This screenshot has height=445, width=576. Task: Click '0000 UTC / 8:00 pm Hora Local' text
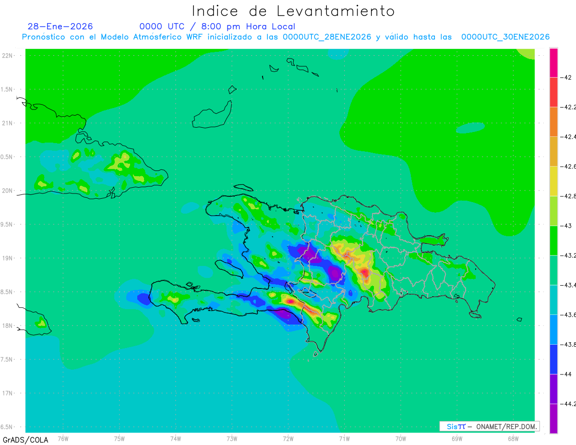click(x=217, y=26)
